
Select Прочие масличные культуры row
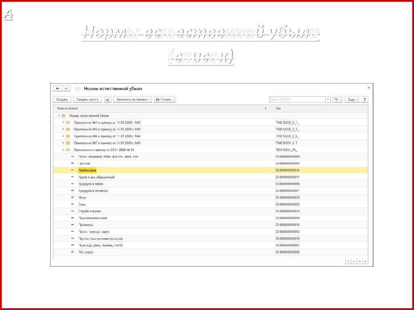tap(210, 239)
